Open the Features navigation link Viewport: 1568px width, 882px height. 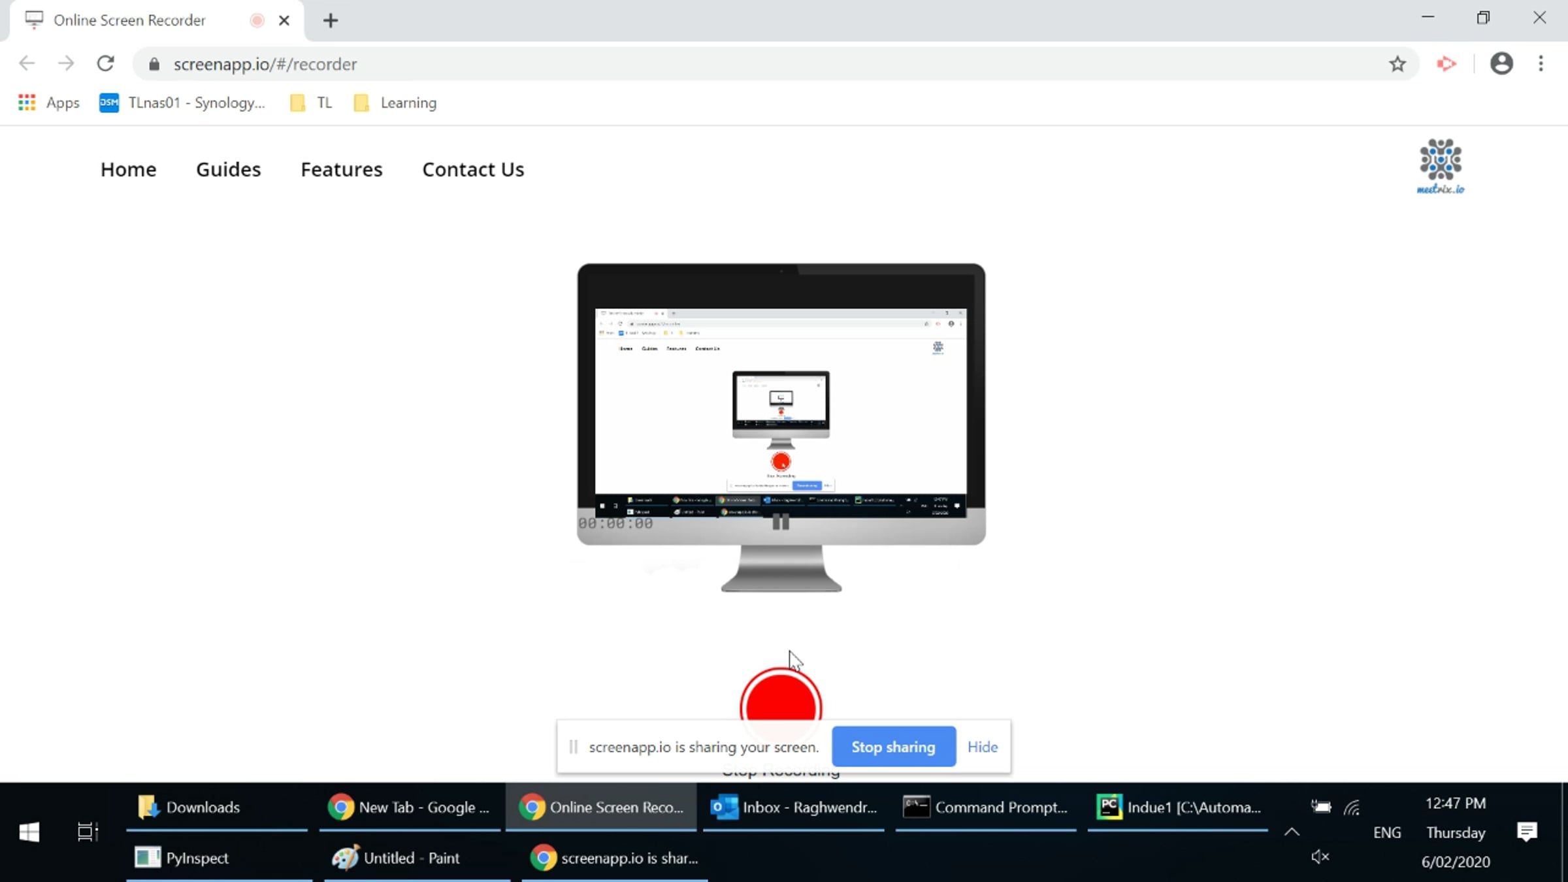click(x=341, y=169)
